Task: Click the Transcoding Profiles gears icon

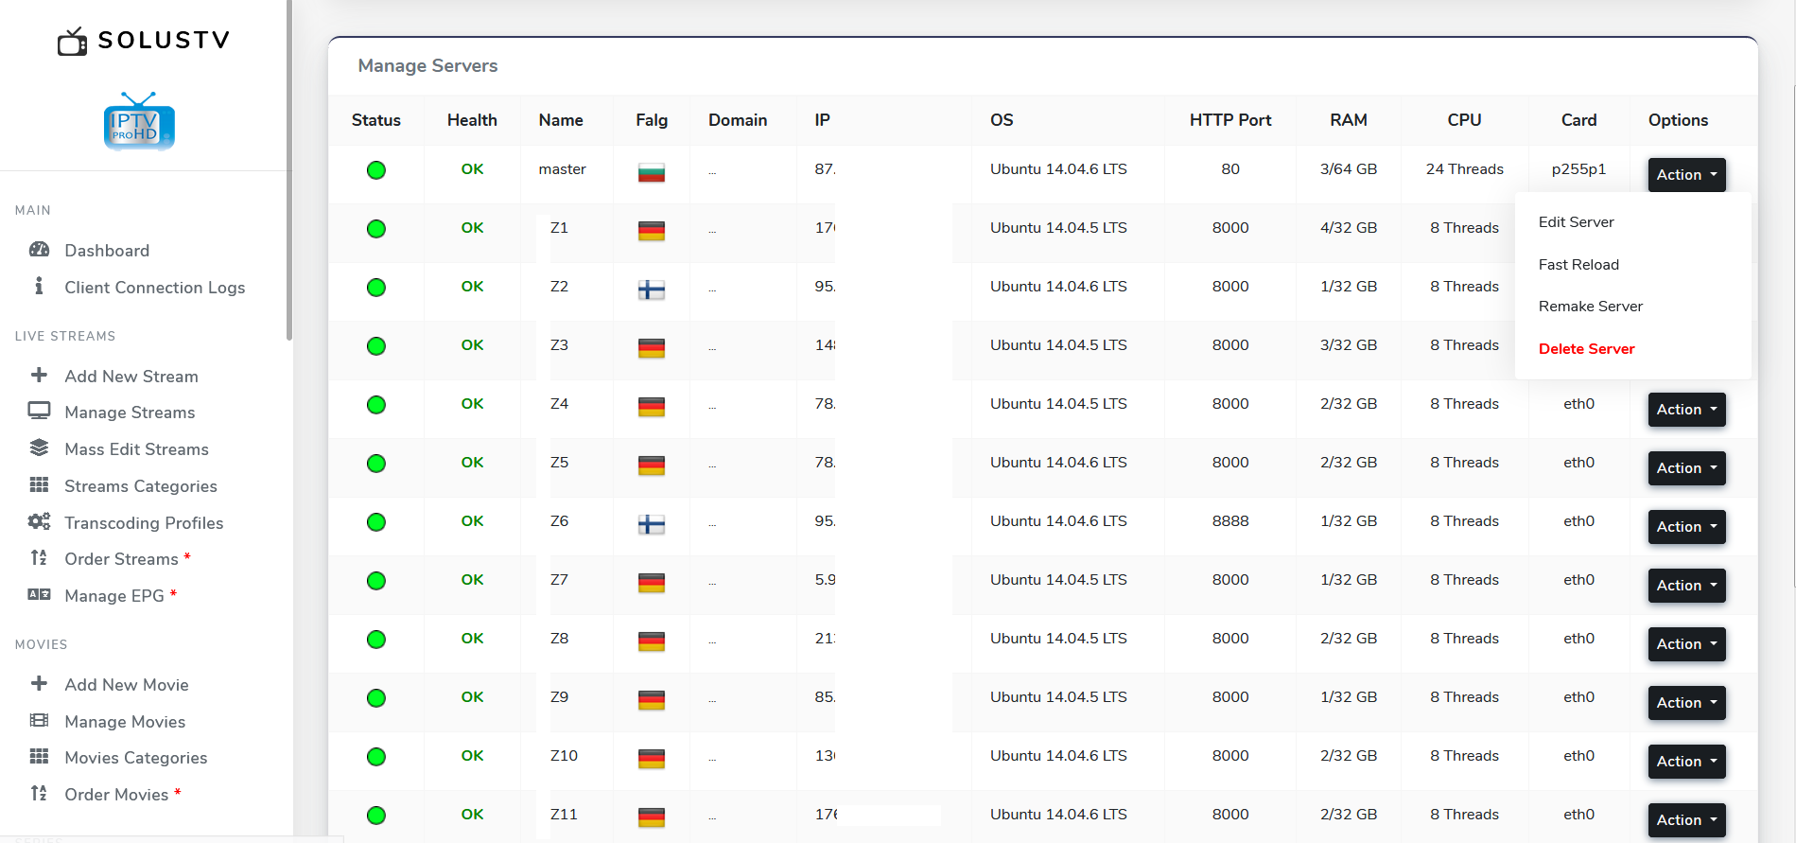Action: pyautogui.click(x=39, y=522)
